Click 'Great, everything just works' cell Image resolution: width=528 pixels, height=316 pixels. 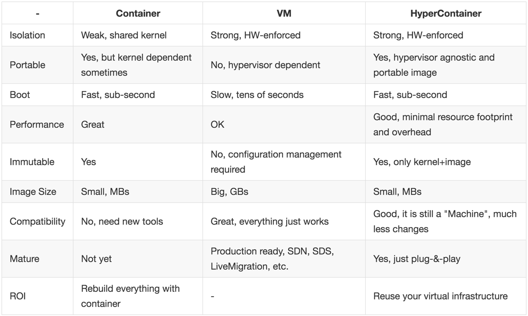coord(269,221)
